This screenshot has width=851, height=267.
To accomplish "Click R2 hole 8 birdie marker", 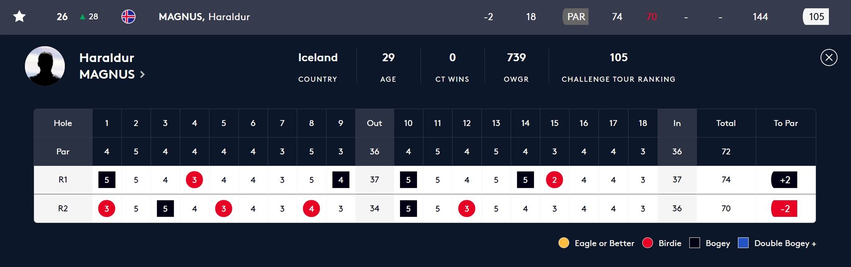I will (x=311, y=208).
